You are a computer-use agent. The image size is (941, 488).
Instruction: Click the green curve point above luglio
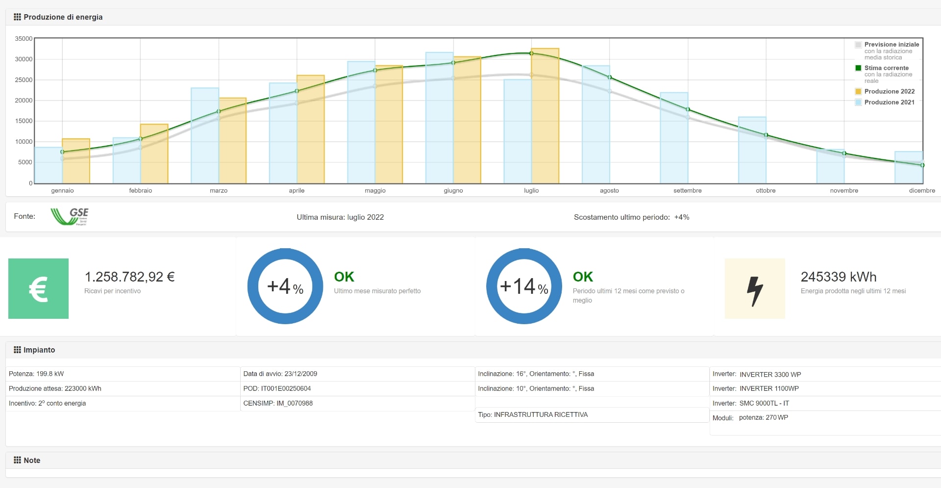(x=531, y=53)
